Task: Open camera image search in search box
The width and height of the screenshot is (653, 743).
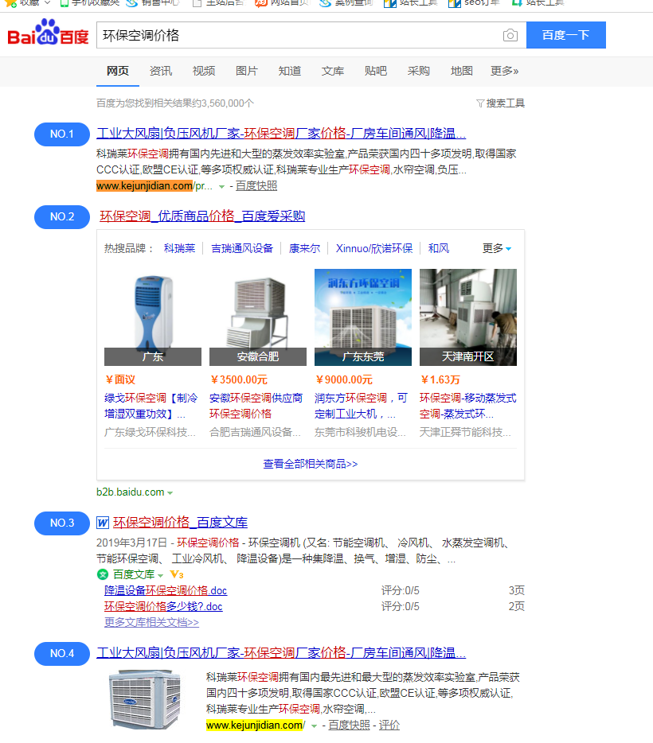Action: [510, 36]
